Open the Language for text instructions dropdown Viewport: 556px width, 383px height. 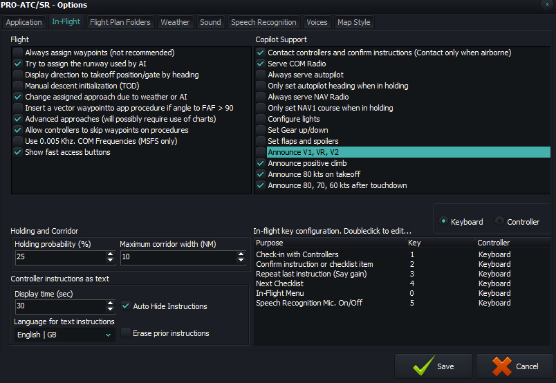click(x=64, y=335)
